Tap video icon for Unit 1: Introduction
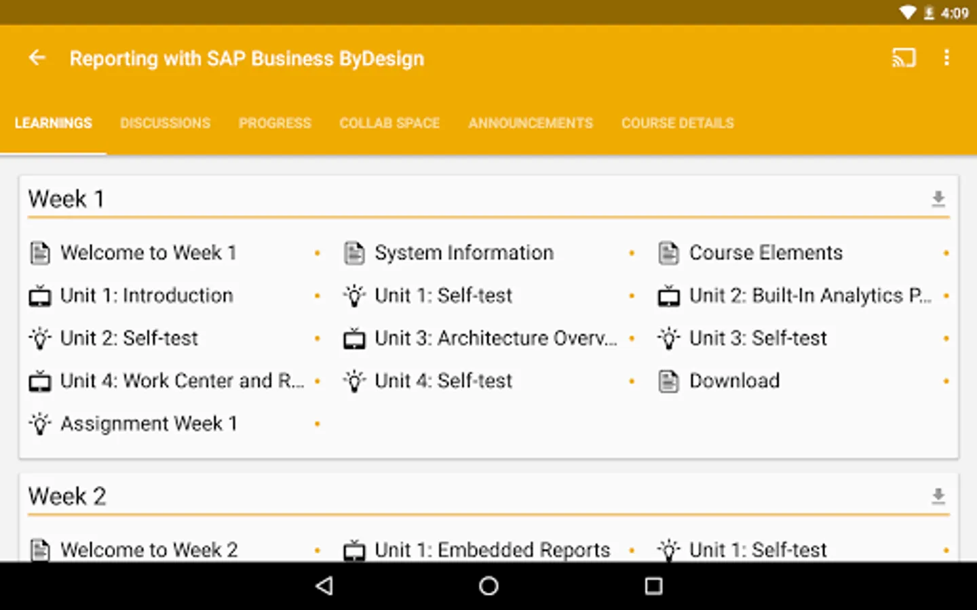This screenshot has height=610, width=977. (x=40, y=296)
